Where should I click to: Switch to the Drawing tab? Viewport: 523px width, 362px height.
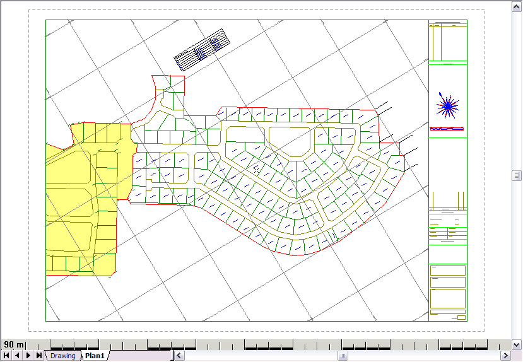coord(62,356)
